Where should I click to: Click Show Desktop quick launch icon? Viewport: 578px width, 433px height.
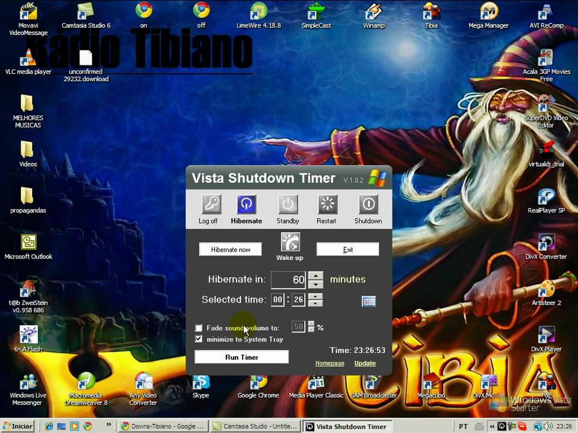[x=61, y=426]
